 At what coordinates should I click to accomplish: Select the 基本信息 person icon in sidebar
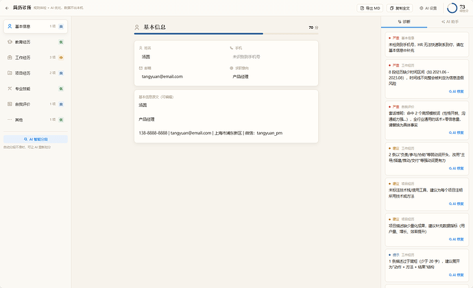point(10,26)
